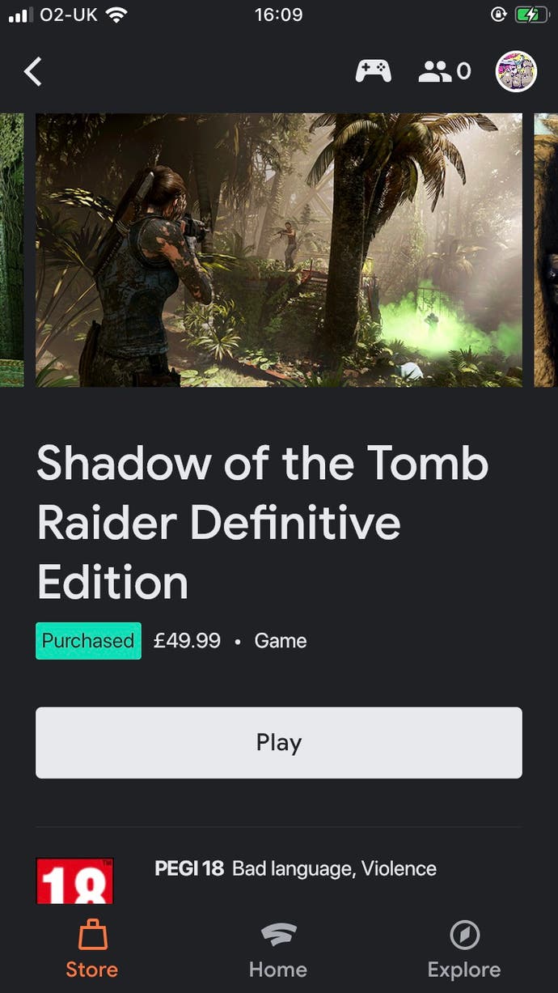The height and width of the screenshot is (993, 558).
Task: Open the main jungle gameplay screenshot
Action: (x=278, y=249)
